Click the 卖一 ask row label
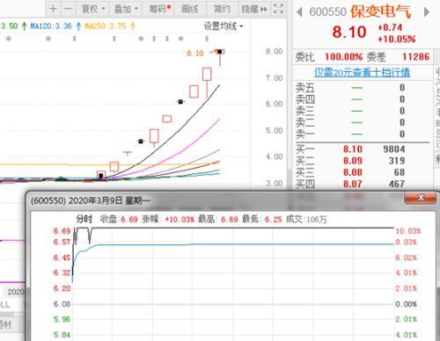This screenshot has width=440, height=341. [305, 134]
